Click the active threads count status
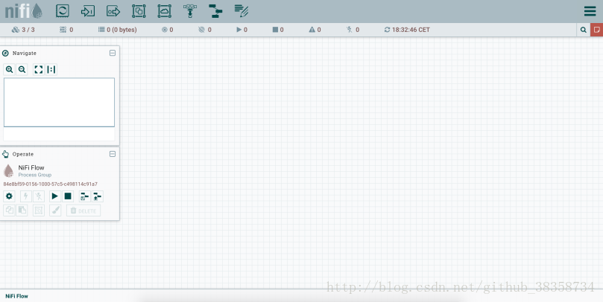Screen dimensions: 603x302 point(66,30)
